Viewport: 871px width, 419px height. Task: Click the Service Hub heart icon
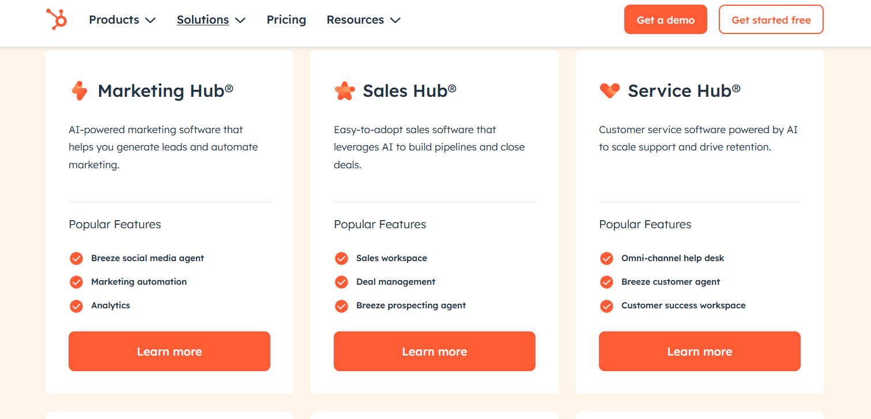[609, 90]
